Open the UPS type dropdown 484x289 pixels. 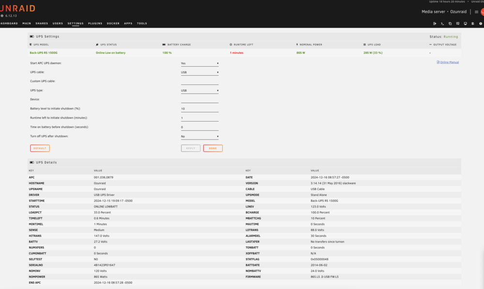pos(200,91)
